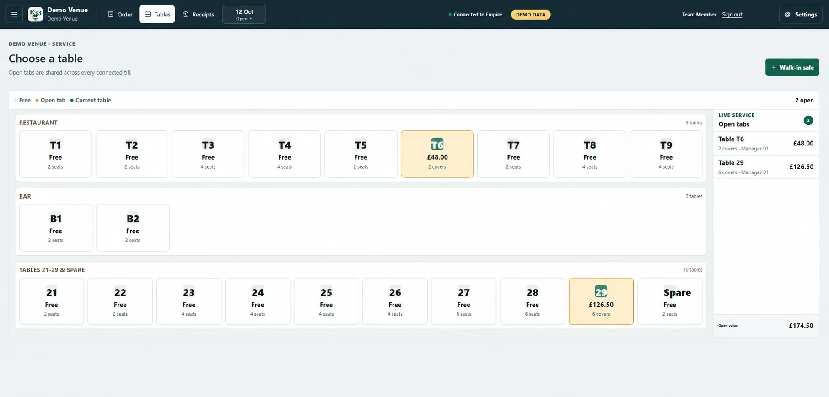Image resolution: width=829 pixels, height=397 pixels.
Task: Select bar table B1
Action: [56, 228]
